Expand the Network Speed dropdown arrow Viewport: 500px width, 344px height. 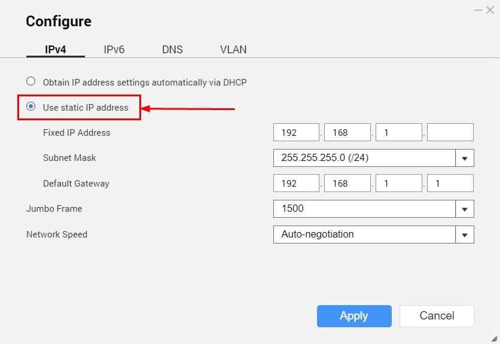tap(465, 235)
